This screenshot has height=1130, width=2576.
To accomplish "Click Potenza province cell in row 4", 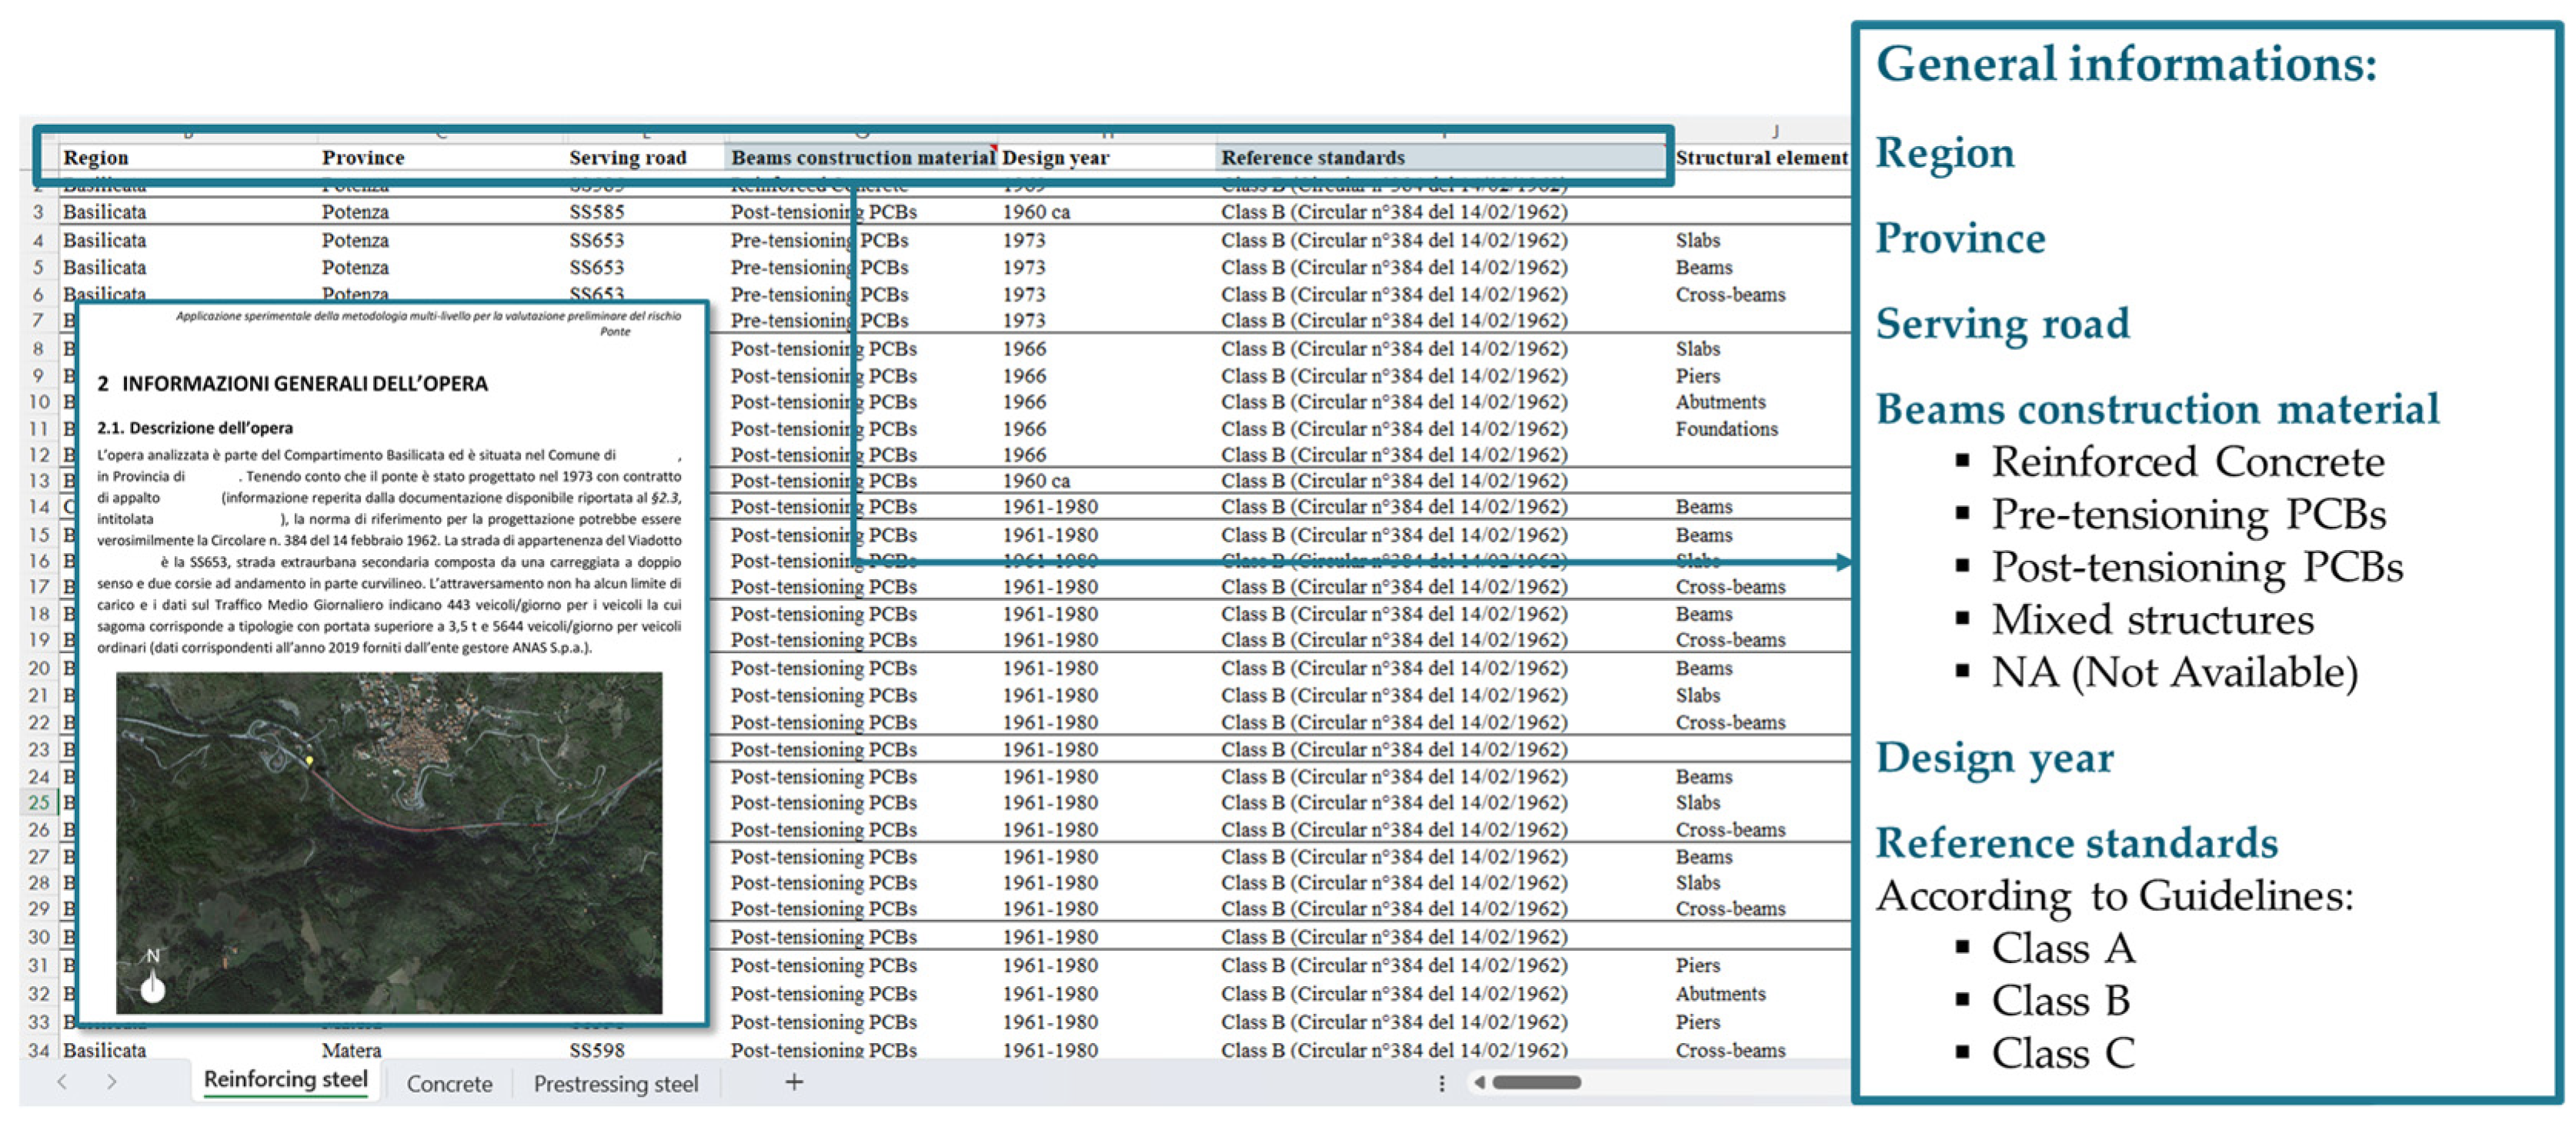I will tap(355, 240).
